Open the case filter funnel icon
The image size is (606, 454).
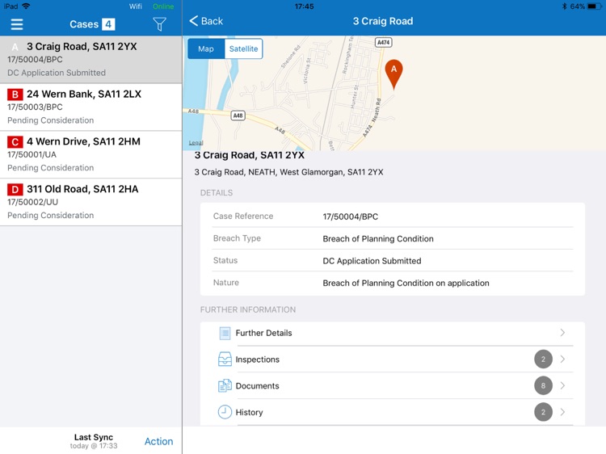coord(160,24)
